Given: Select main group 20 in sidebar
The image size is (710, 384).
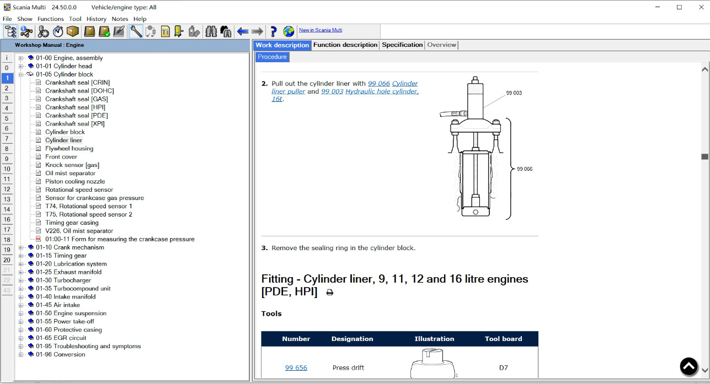Looking at the screenshot, I should (7, 260).
